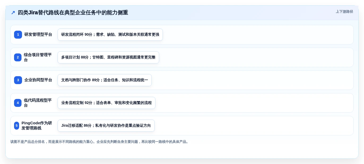The height and width of the screenshot is (164, 364).
Task: Select number badge 5 for PingCode row
Action: point(16,126)
